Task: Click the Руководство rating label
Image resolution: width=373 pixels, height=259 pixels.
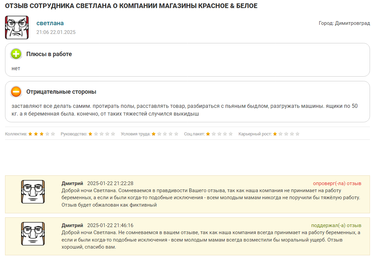Action: tap(74, 134)
